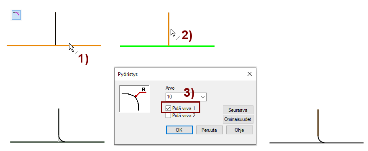368x151 pixels.
Task: Click the orange vertical line labeled 2)
Action: 169,29
